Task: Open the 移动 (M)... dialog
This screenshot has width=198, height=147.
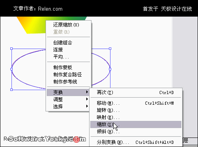Action: [x=136, y=103]
